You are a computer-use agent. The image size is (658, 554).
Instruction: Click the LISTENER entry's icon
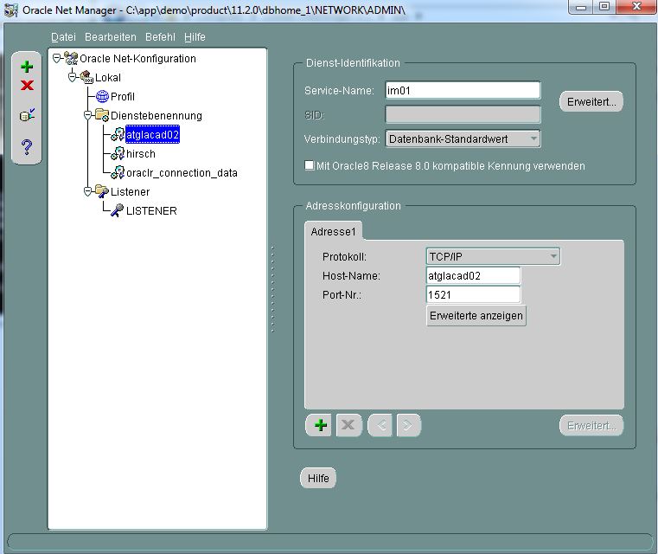117,210
